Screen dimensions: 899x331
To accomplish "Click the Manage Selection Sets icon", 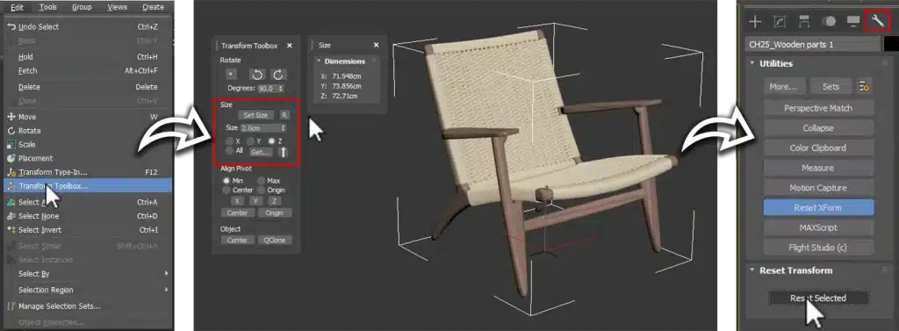I will pos(11,306).
